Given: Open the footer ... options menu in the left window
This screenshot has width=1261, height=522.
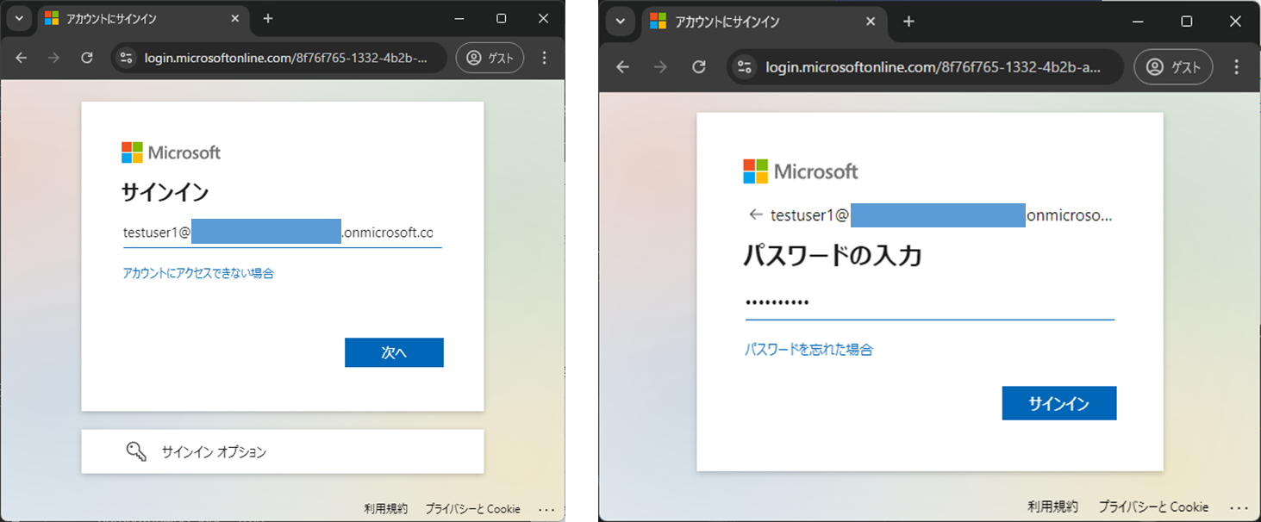Looking at the screenshot, I should point(546,509).
